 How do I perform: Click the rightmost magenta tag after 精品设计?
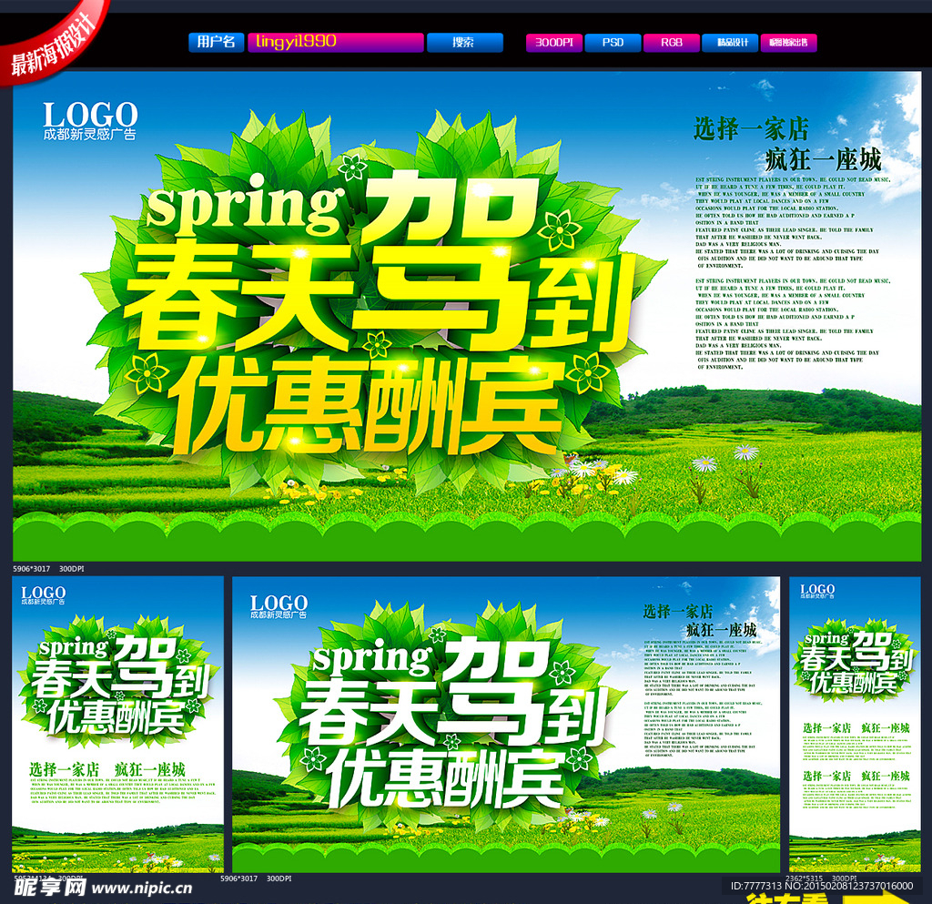pos(789,43)
